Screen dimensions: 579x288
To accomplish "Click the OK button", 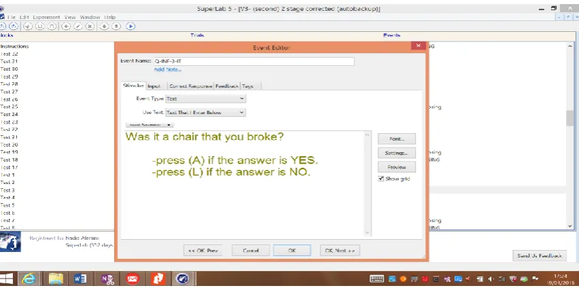I will pos(292,251).
